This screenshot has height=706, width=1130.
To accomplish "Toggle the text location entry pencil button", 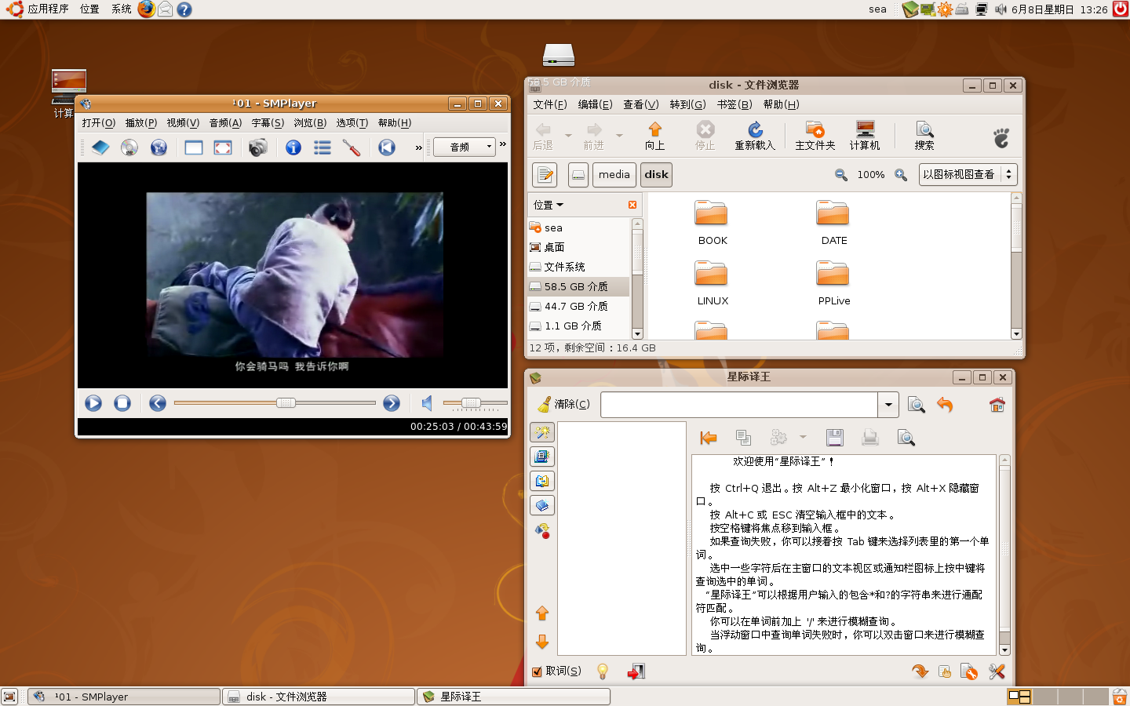I will pos(545,175).
